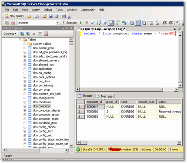This screenshot has height=163, width=187.
Task: Click the Parse query checkmark icon
Action: (93, 23)
